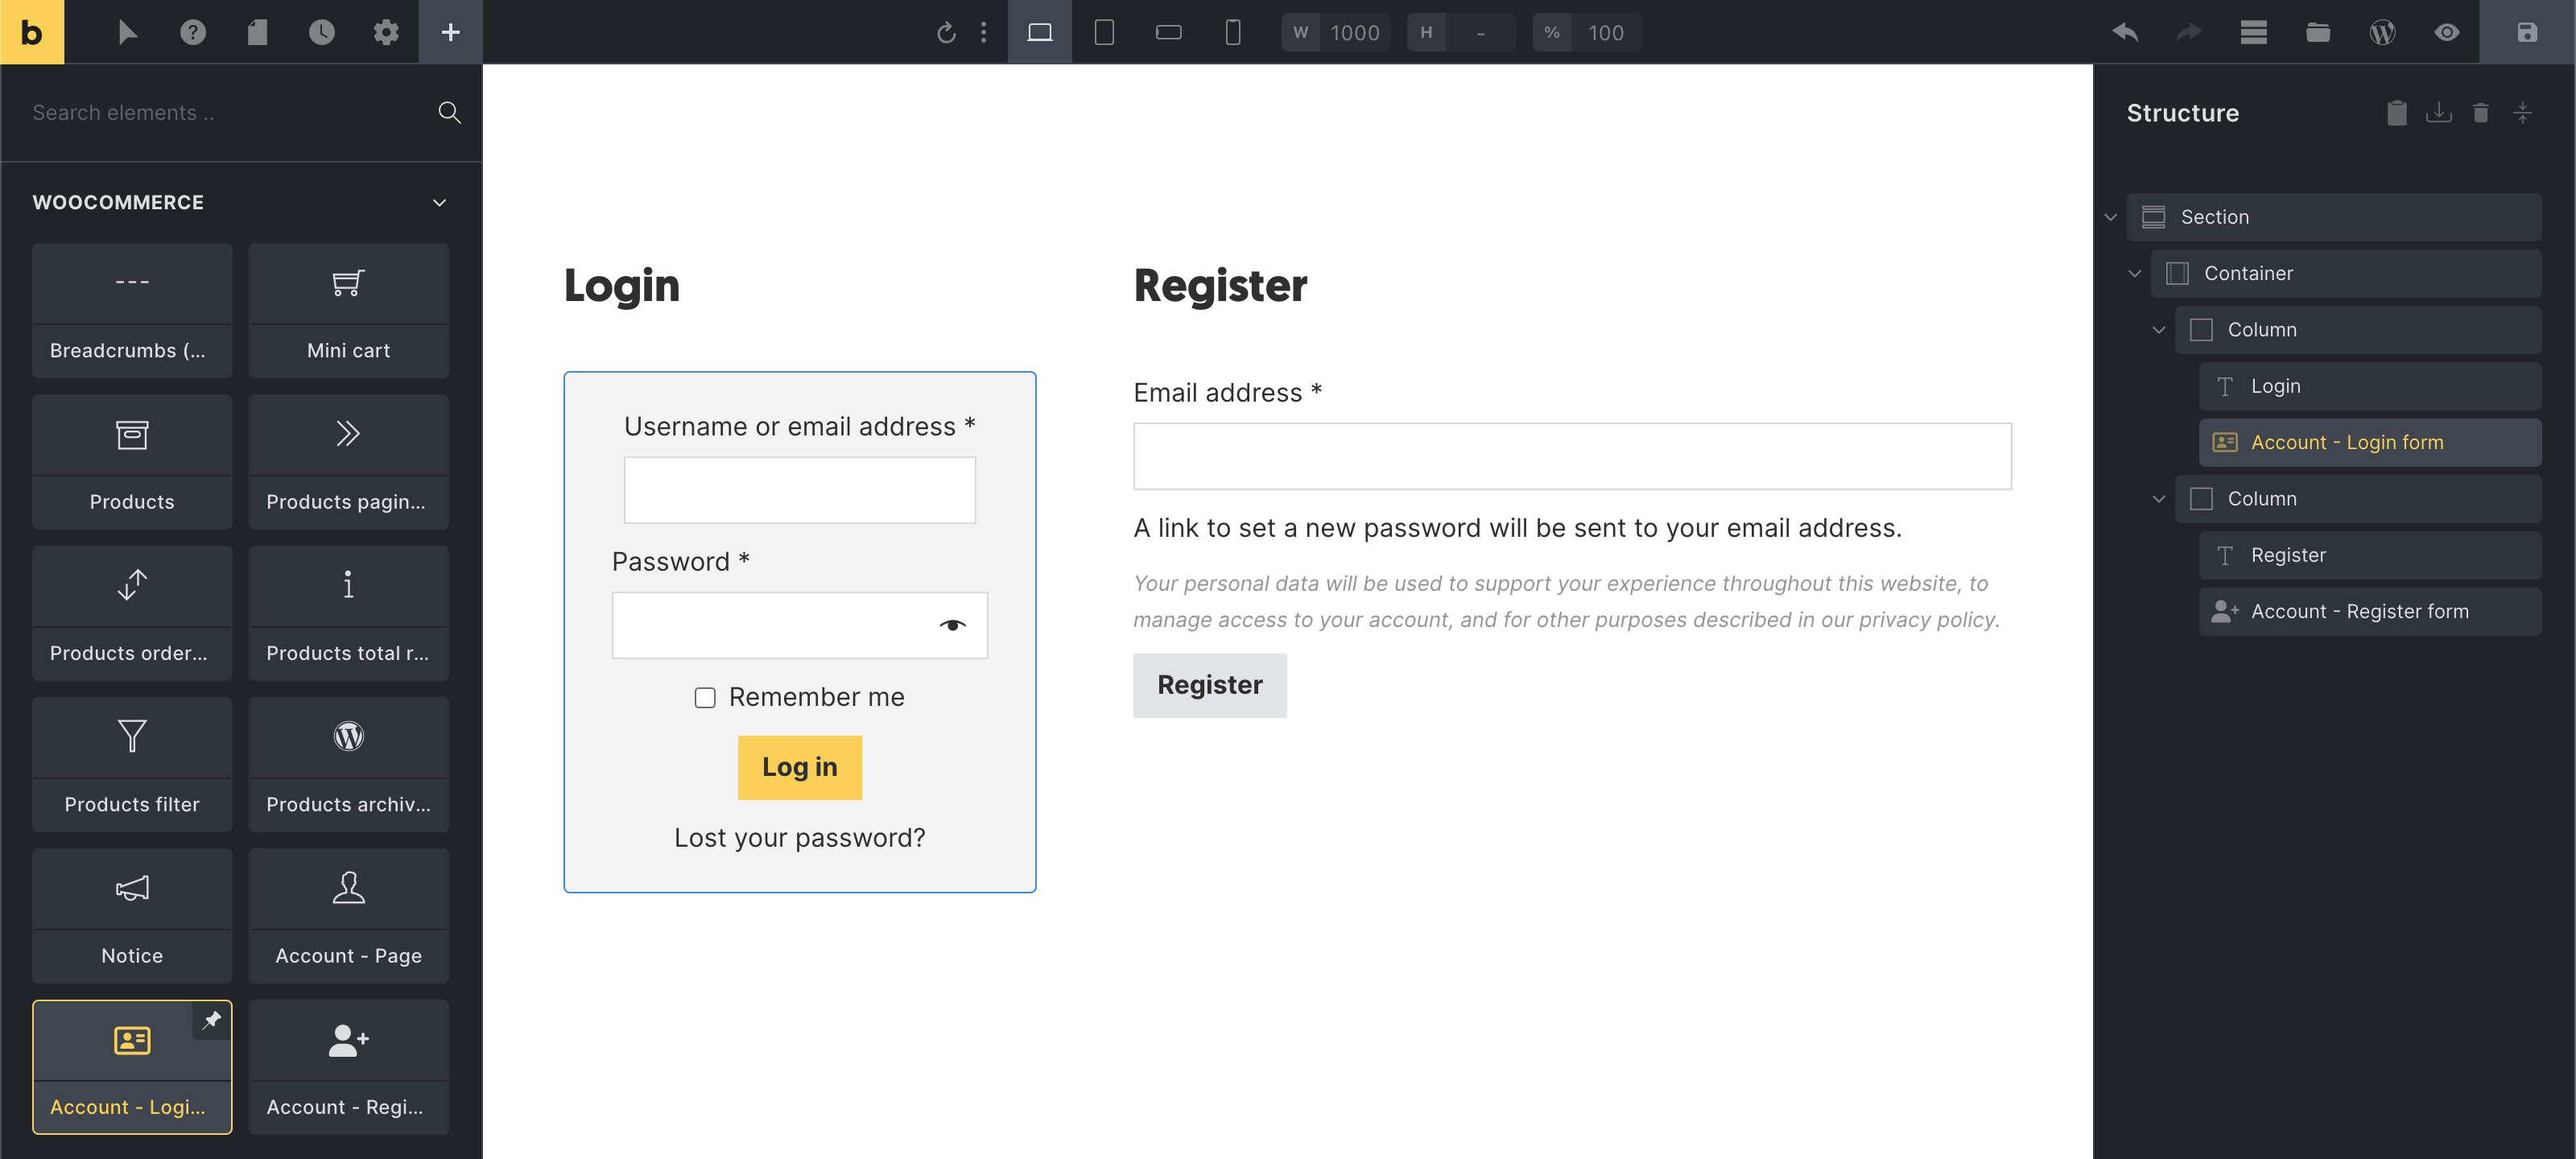Viewport: 2576px width, 1159px height.
Task: Click the undo arrow icon
Action: click(x=2125, y=32)
